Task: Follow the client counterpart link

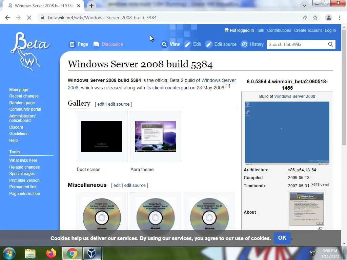Action: point(167,88)
